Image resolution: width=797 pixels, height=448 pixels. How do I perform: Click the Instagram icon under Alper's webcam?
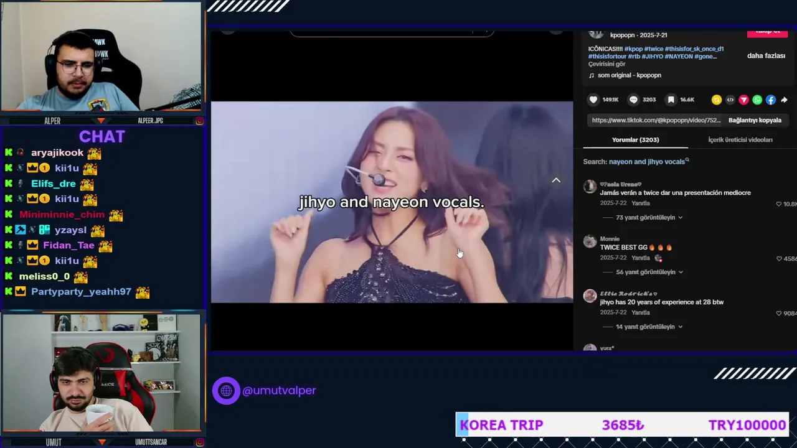199,121
